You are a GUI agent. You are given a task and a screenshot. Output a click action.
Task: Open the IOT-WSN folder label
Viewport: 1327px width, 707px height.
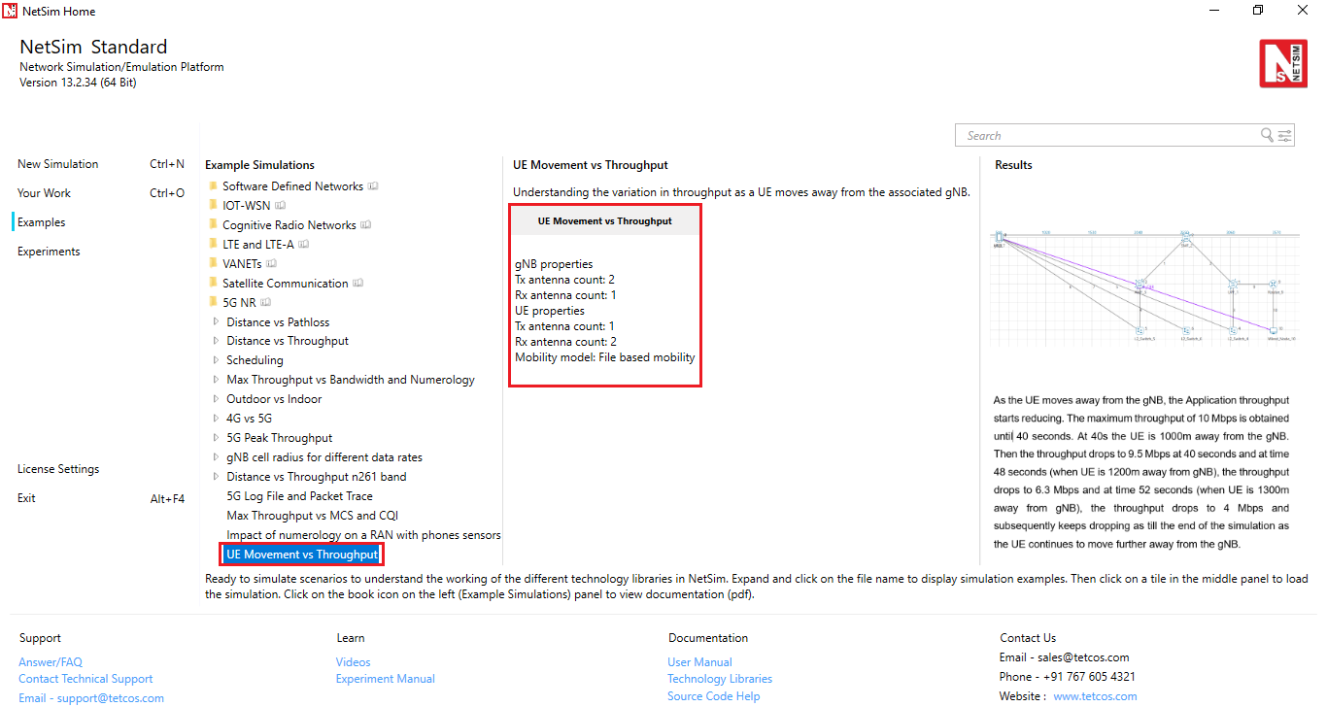coord(247,206)
